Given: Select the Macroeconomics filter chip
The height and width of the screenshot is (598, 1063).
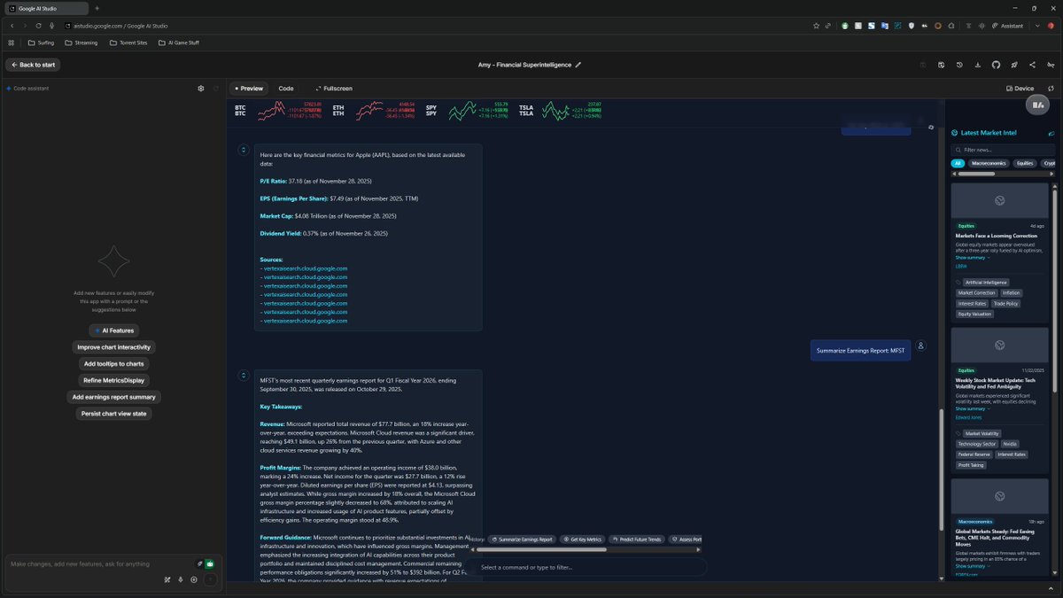Looking at the screenshot, I should point(989,163).
